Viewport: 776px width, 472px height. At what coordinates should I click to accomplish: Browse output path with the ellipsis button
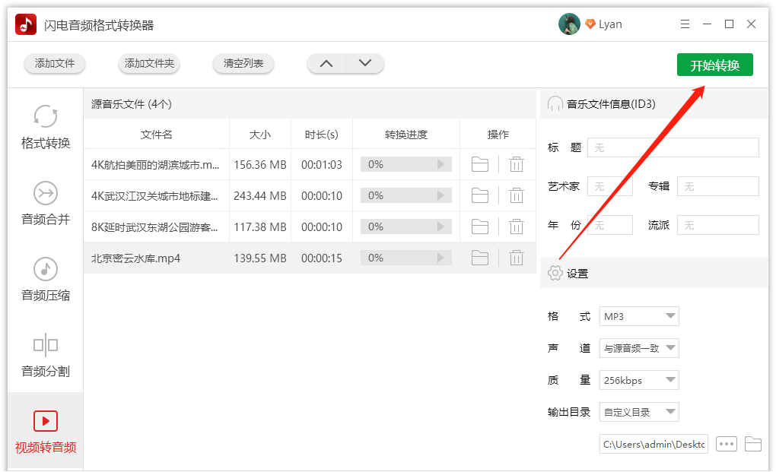pos(726,444)
